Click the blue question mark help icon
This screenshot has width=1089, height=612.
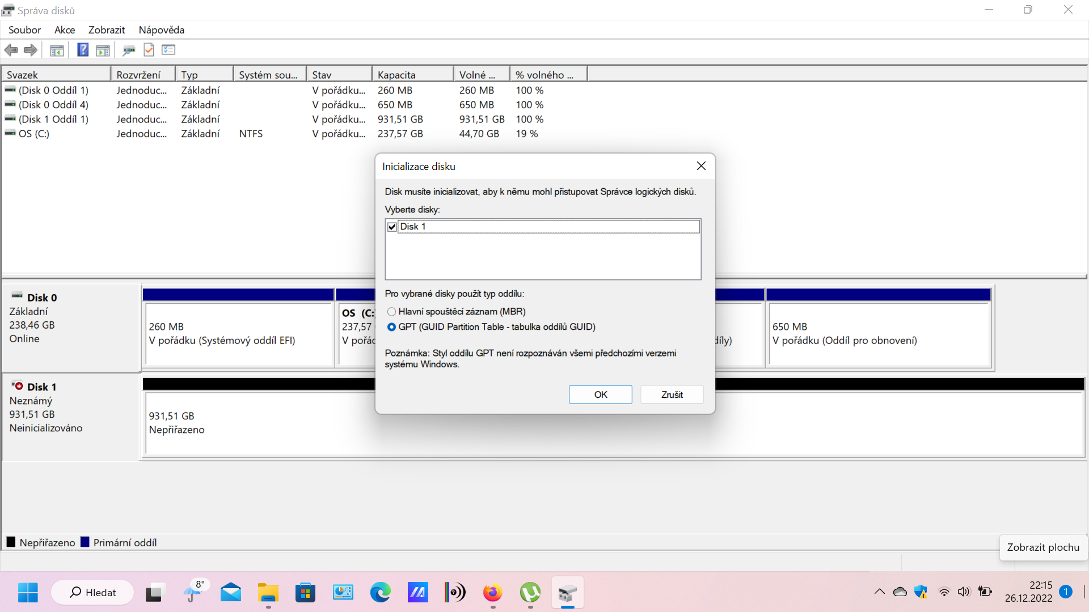[83, 50]
